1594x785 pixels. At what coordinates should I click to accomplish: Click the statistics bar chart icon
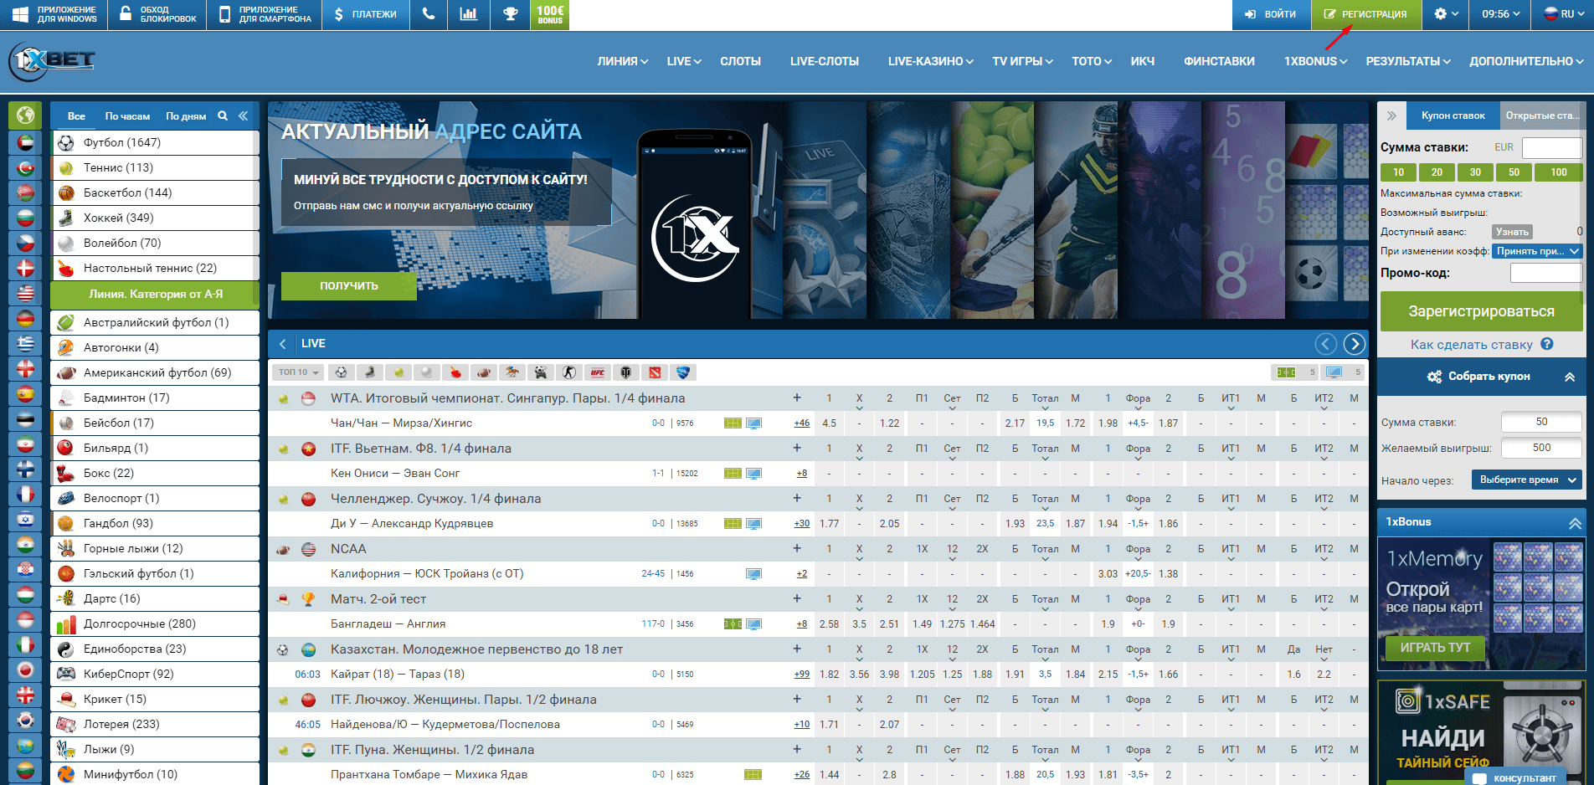pyautogui.click(x=469, y=14)
